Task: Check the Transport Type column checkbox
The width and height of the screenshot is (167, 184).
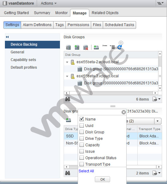Action: tap(82, 164)
